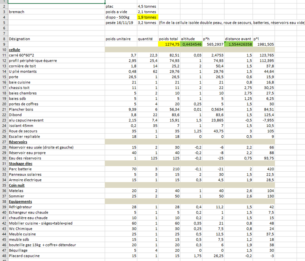This screenshot has width=305, height=261.
Task: Click the "Placard capucine" cell
Action: click(x=23, y=256)
